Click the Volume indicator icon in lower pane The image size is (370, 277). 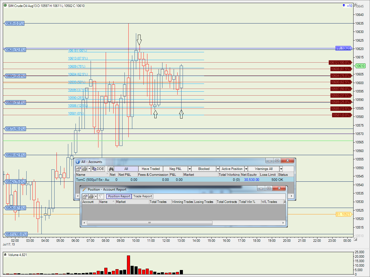point(5,255)
